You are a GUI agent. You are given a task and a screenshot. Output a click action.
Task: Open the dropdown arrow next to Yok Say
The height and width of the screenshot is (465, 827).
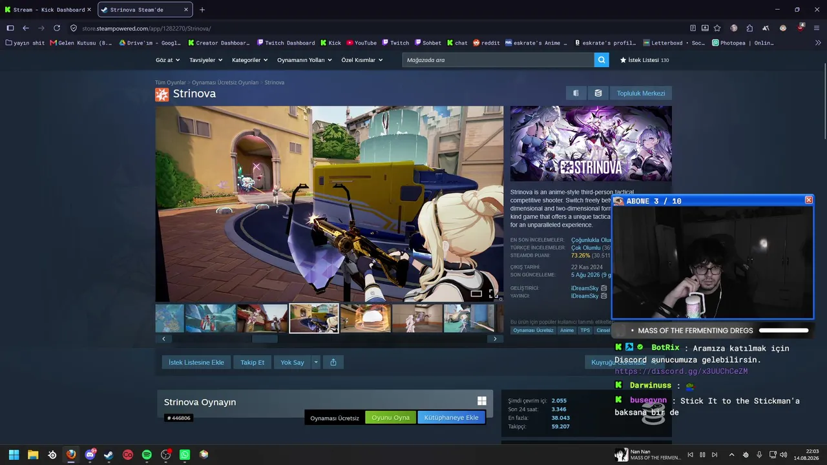(x=316, y=362)
